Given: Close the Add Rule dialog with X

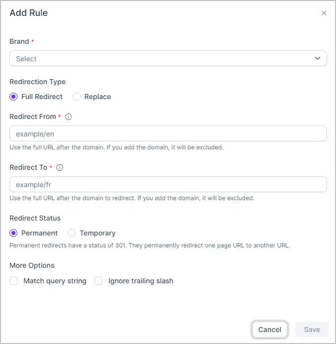Looking at the screenshot, I should [324, 13].
